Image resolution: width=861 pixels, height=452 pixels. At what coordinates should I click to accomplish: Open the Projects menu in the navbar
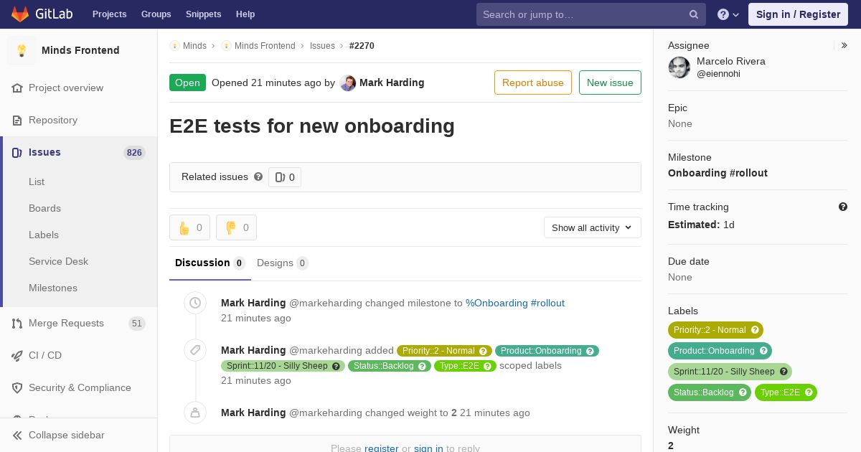click(x=109, y=14)
